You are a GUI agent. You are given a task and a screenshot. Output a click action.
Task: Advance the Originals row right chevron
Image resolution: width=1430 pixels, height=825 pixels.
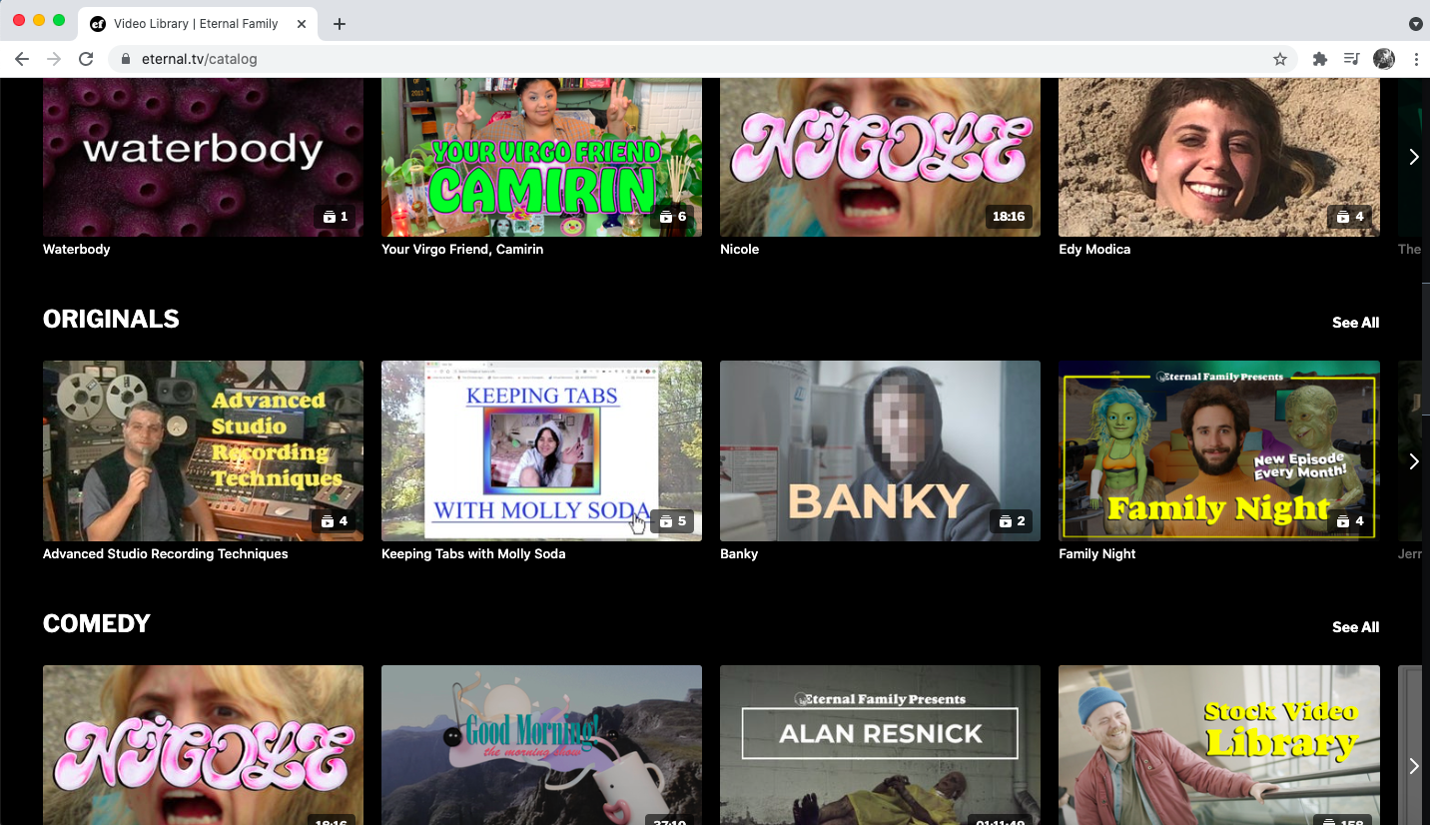point(1413,461)
